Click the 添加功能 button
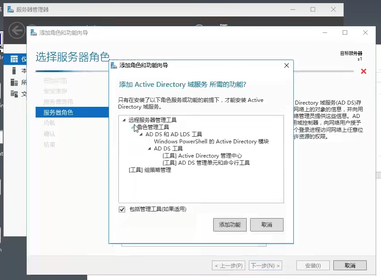Viewport: 381px width, 280px height. pyautogui.click(x=230, y=225)
